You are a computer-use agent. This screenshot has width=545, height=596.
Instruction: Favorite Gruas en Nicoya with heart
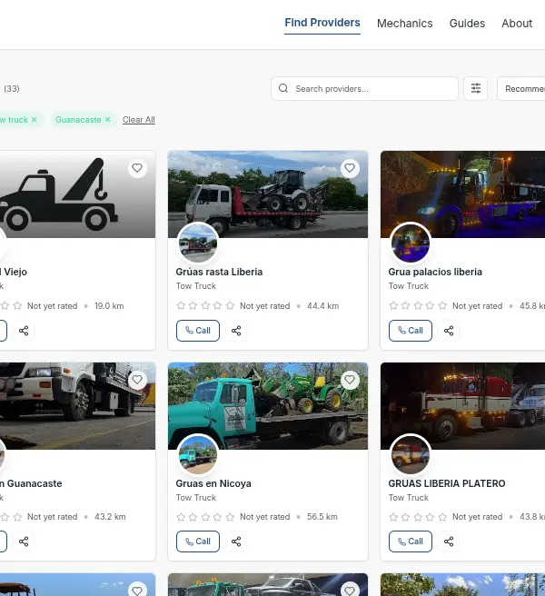pyautogui.click(x=350, y=380)
